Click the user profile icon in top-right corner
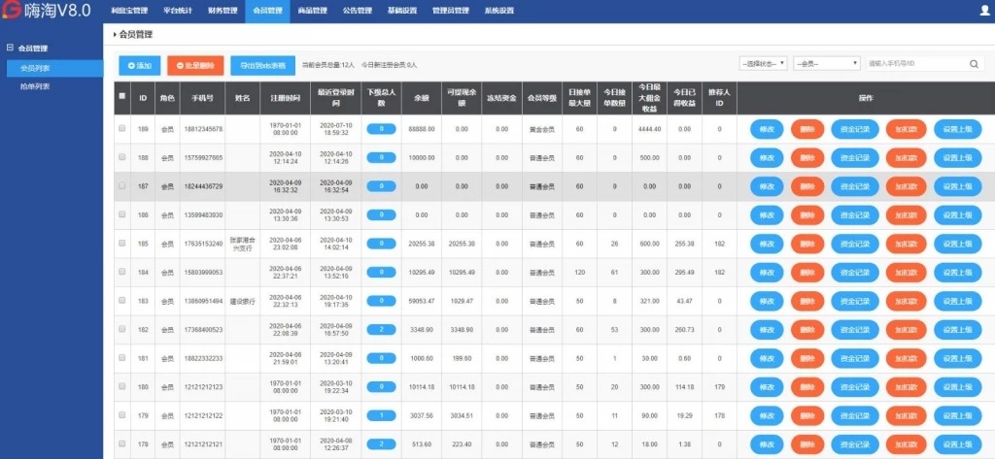This screenshot has width=995, height=459. coord(983,11)
